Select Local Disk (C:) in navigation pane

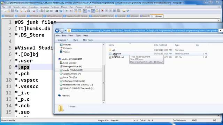point(70,63)
